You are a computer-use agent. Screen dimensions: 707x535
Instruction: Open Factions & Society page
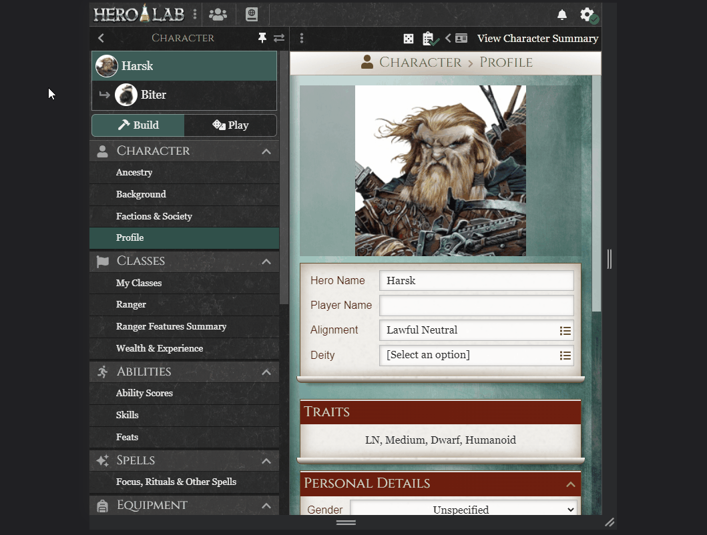[184, 216]
